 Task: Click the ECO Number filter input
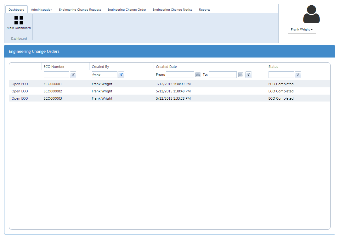tap(56, 75)
